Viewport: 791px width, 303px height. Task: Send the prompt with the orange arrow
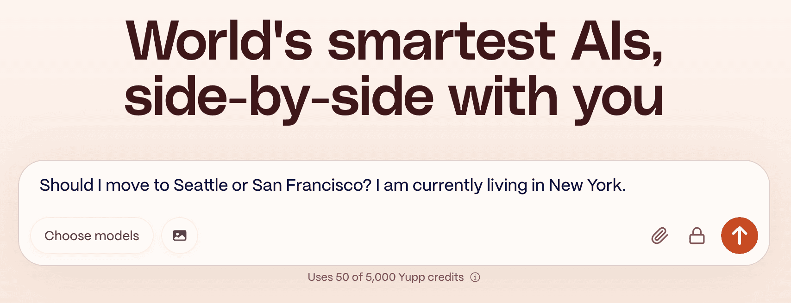click(739, 236)
